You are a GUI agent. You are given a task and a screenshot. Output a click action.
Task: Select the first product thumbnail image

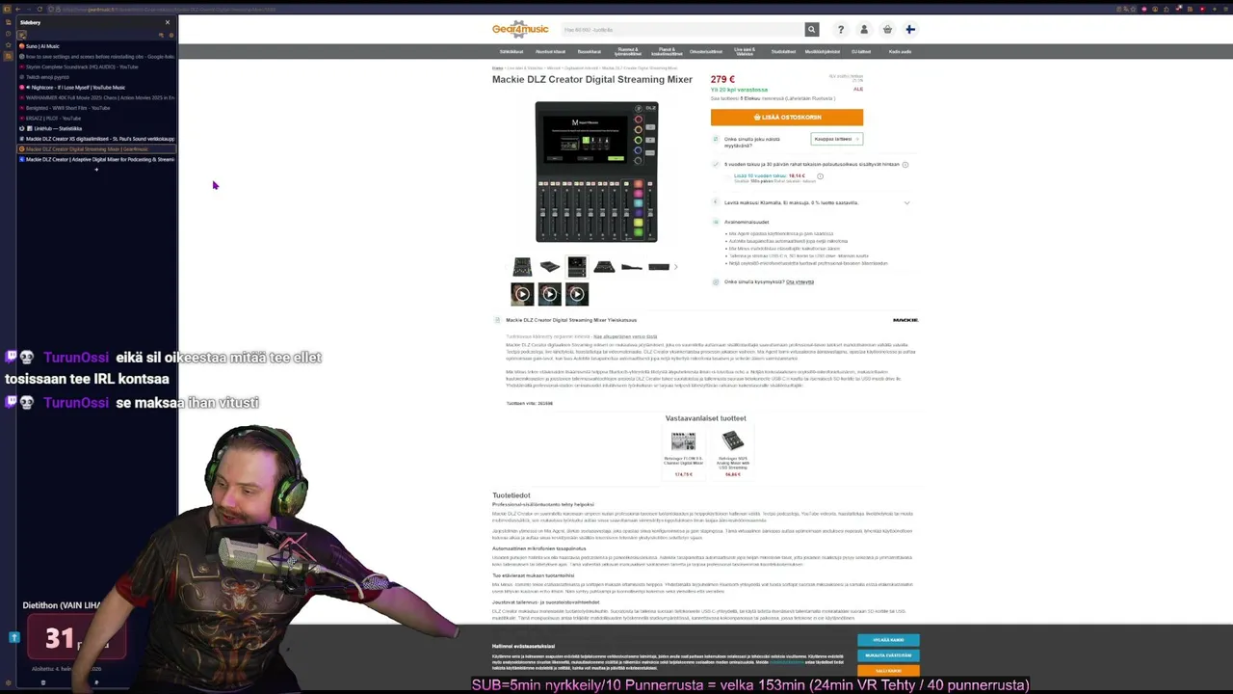point(522,267)
